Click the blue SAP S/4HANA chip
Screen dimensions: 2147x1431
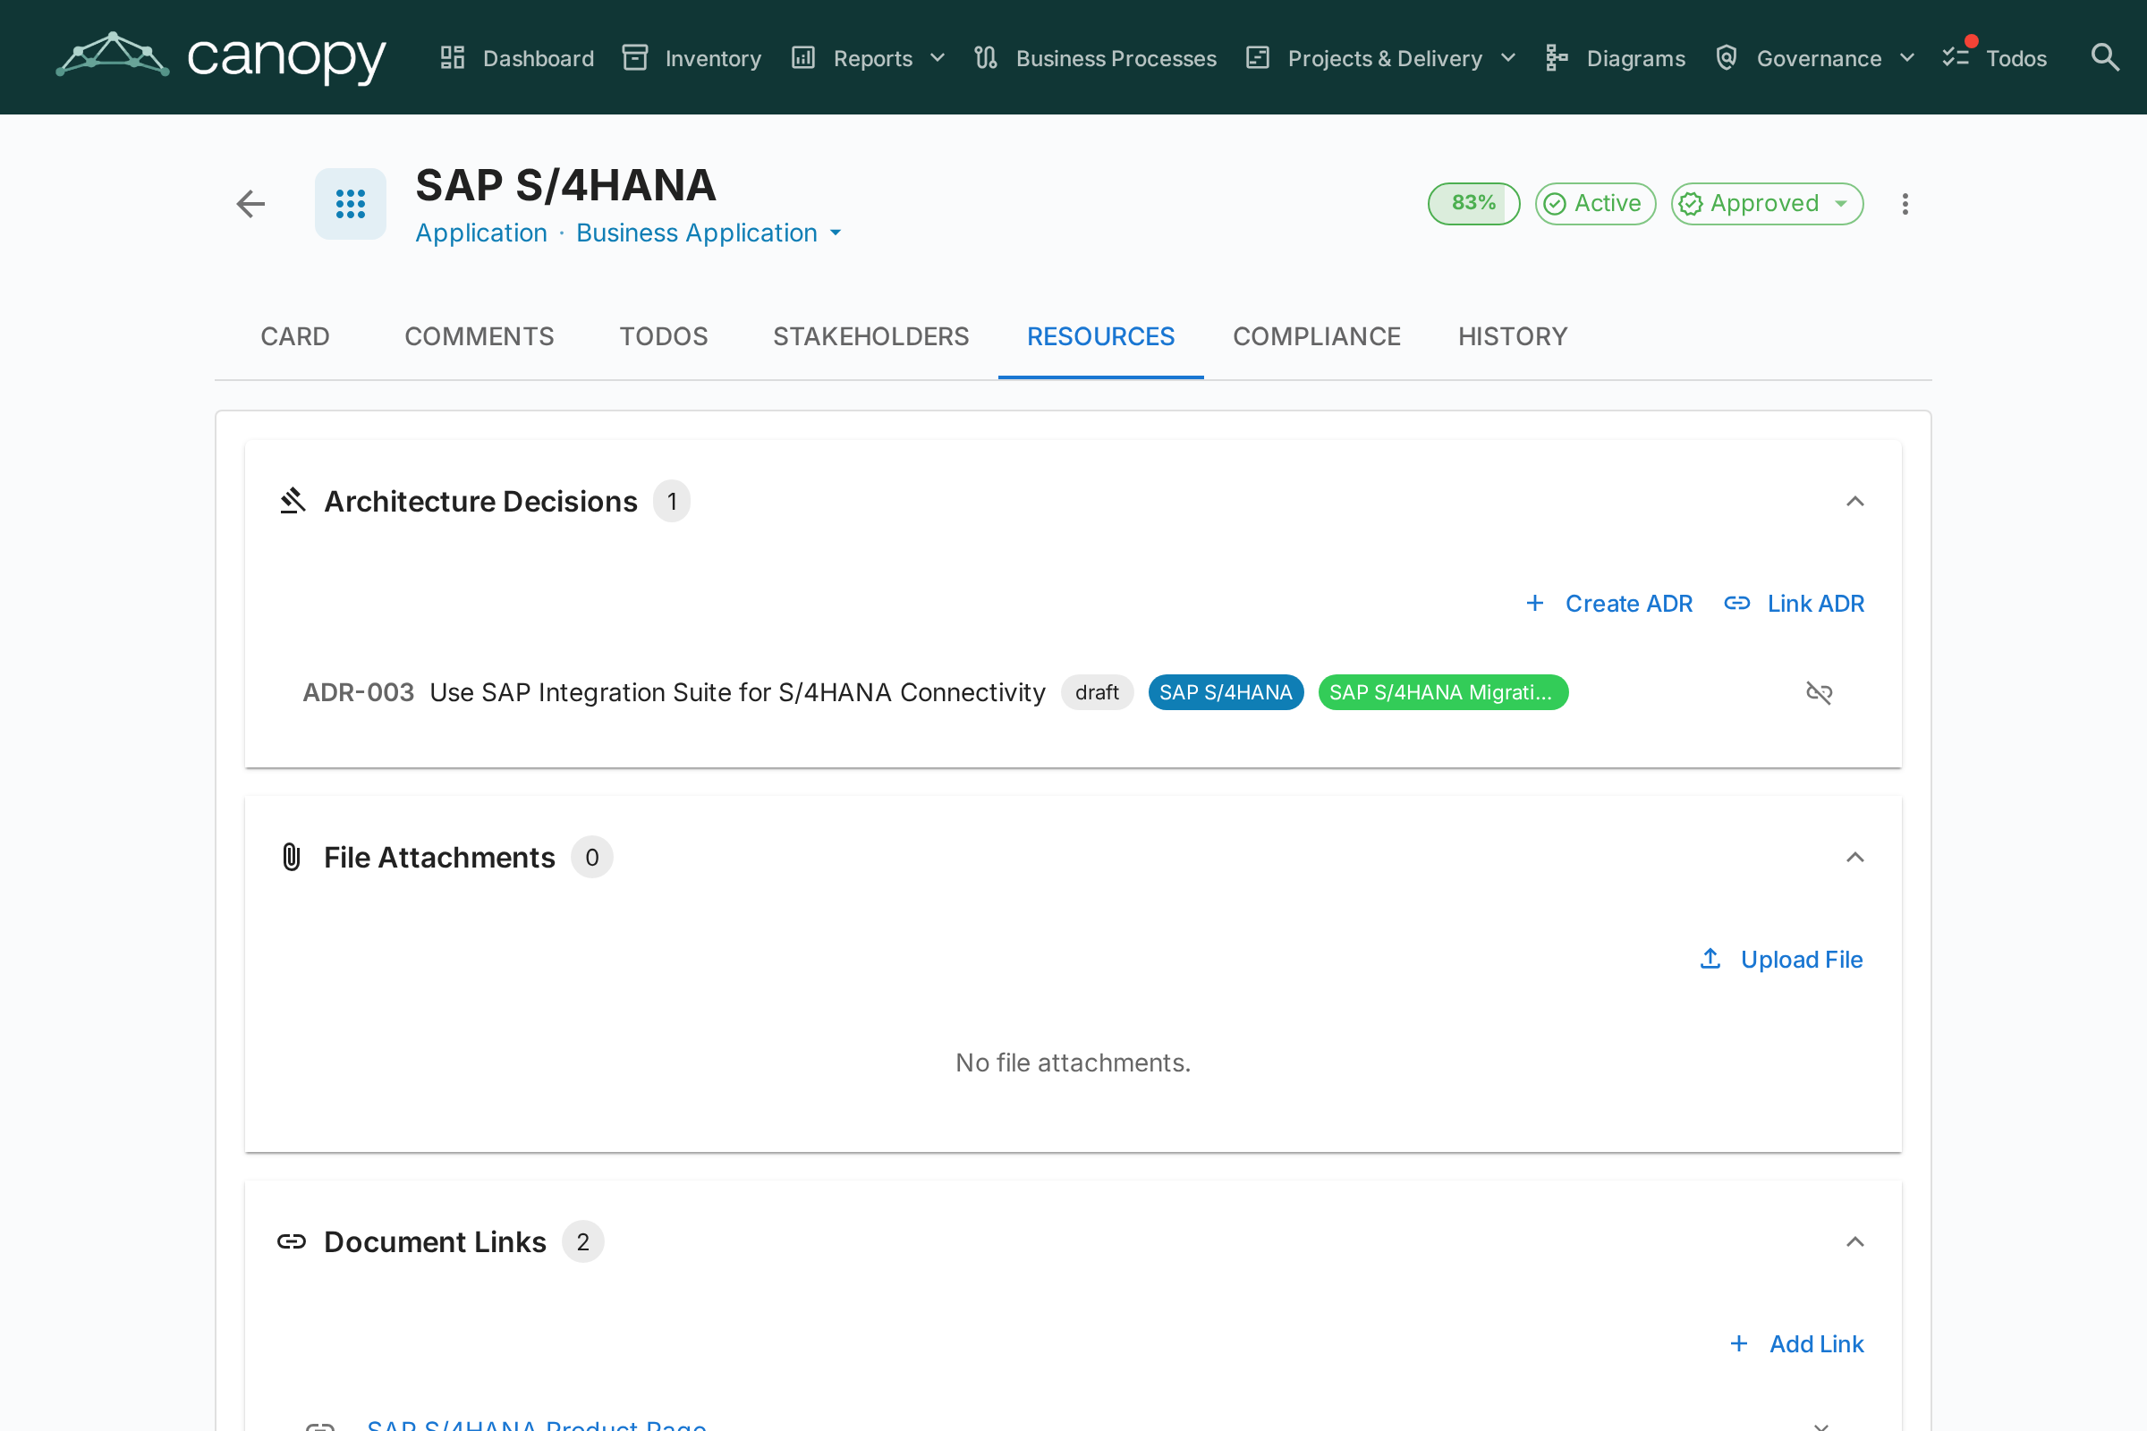click(x=1226, y=692)
